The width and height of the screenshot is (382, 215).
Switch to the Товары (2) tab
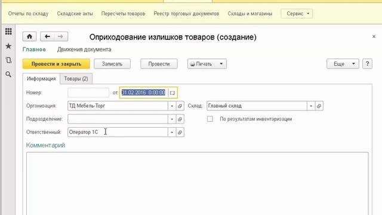(76, 79)
